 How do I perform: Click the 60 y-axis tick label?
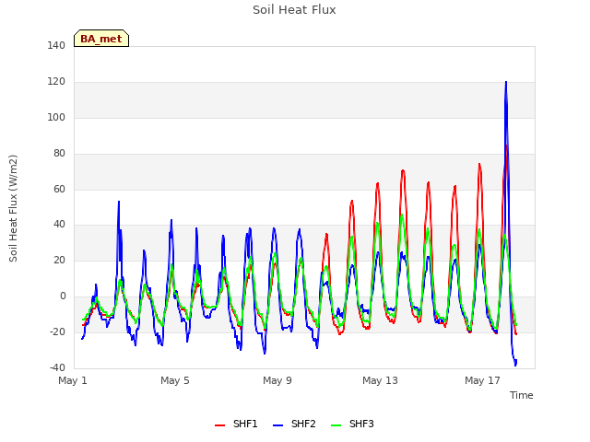[59, 190]
